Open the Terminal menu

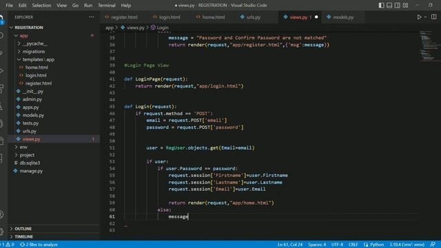click(x=107, y=6)
